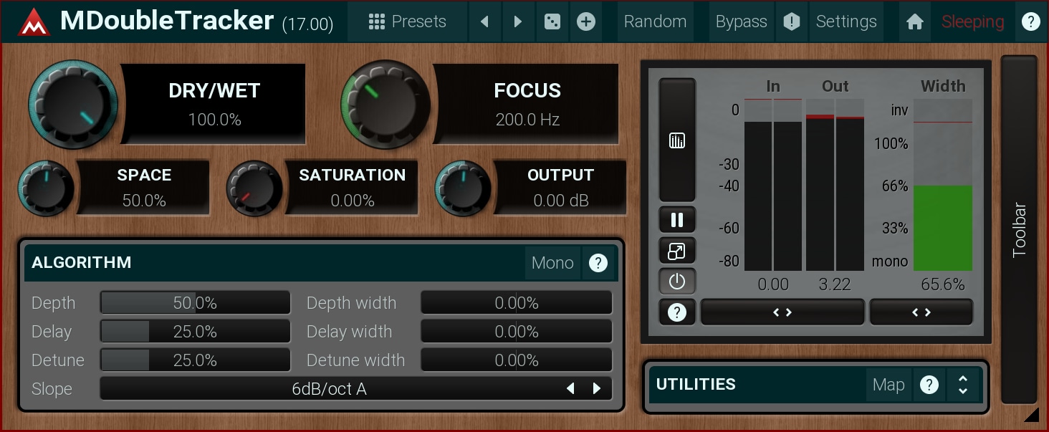The width and height of the screenshot is (1049, 432).
Task: Select next Slope option arrow
Action: point(597,389)
